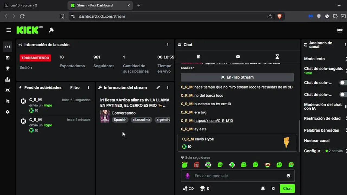
Task: Insert the halo green emote
Action: [185, 164]
